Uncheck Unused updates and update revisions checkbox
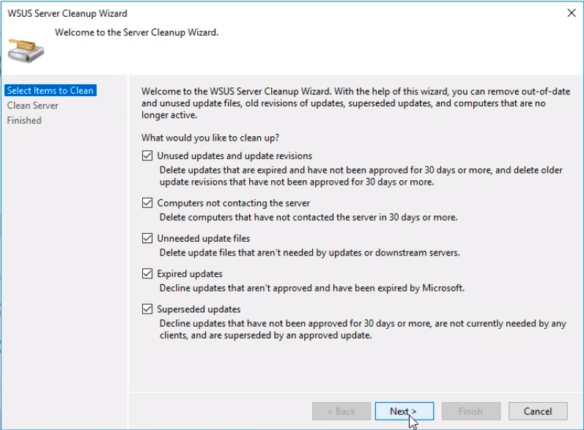Image resolution: width=584 pixels, height=430 pixels. point(148,156)
